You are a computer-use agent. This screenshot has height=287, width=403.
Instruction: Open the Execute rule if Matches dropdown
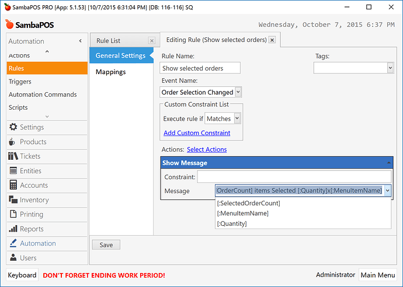tap(237, 118)
